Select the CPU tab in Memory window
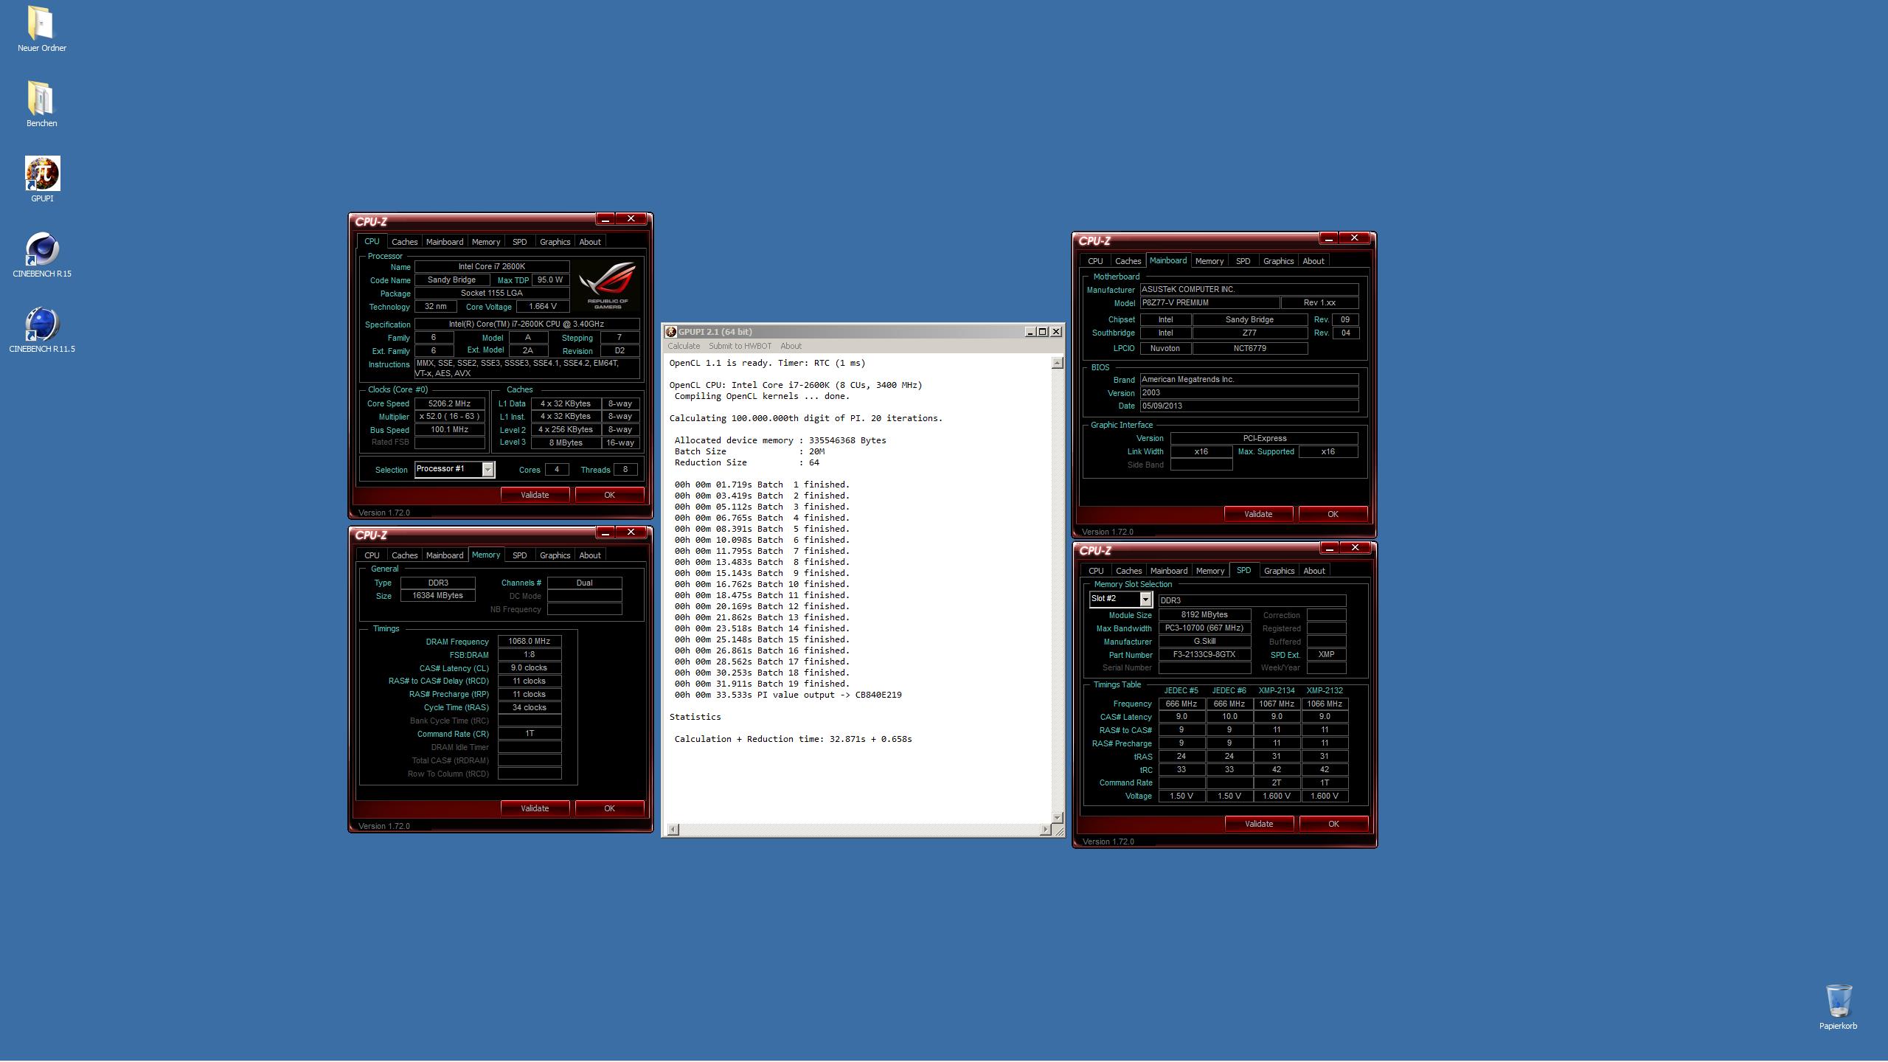The width and height of the screenshot is (1888, 1062). [372, 555]
